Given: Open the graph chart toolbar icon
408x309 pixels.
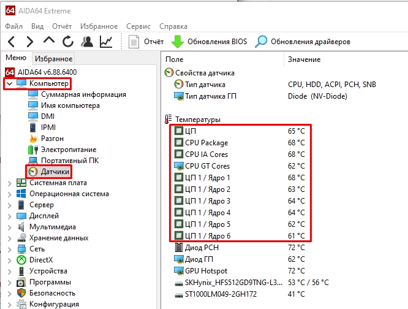Looking at the screenshot, I should [x=106, y=42].
